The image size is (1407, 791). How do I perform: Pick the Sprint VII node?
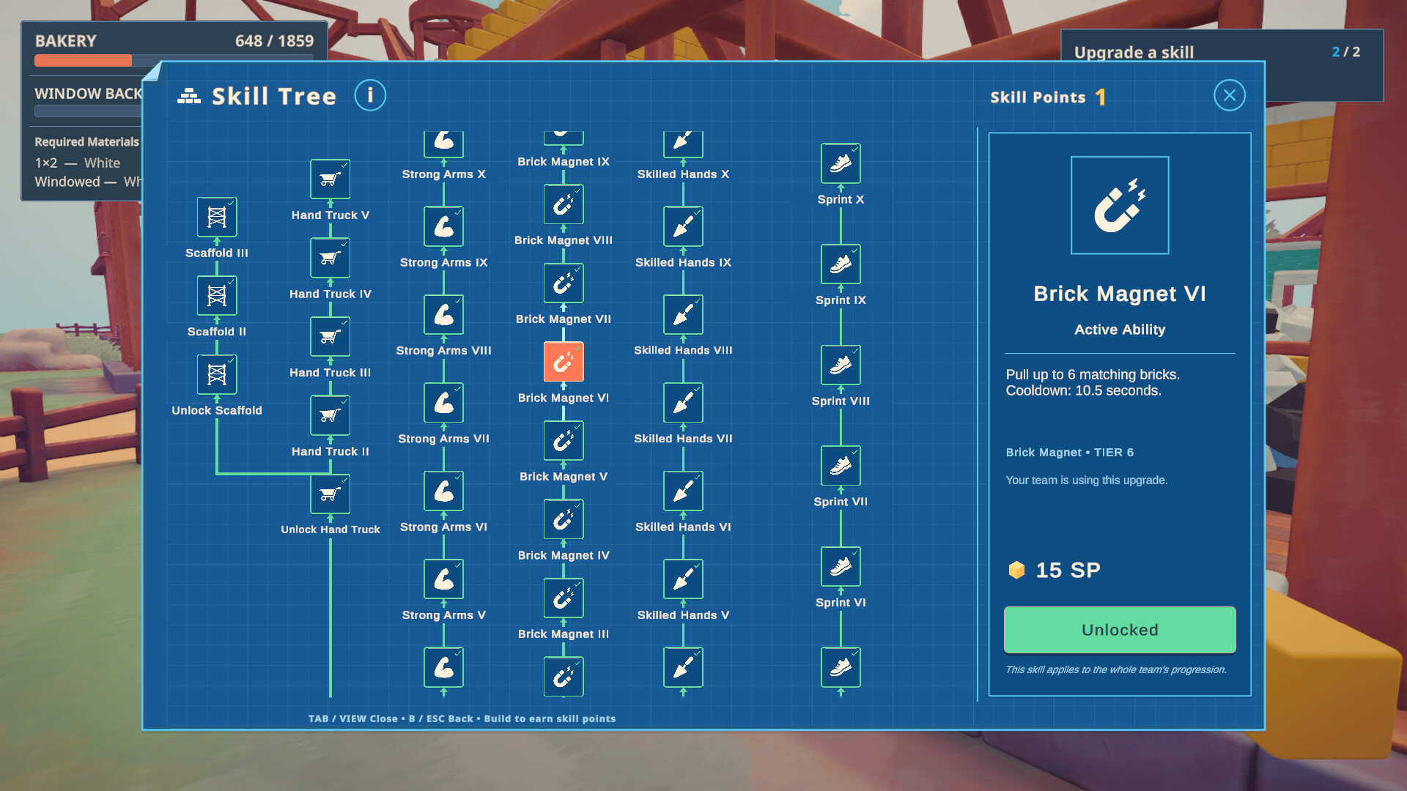pos(841,466)
